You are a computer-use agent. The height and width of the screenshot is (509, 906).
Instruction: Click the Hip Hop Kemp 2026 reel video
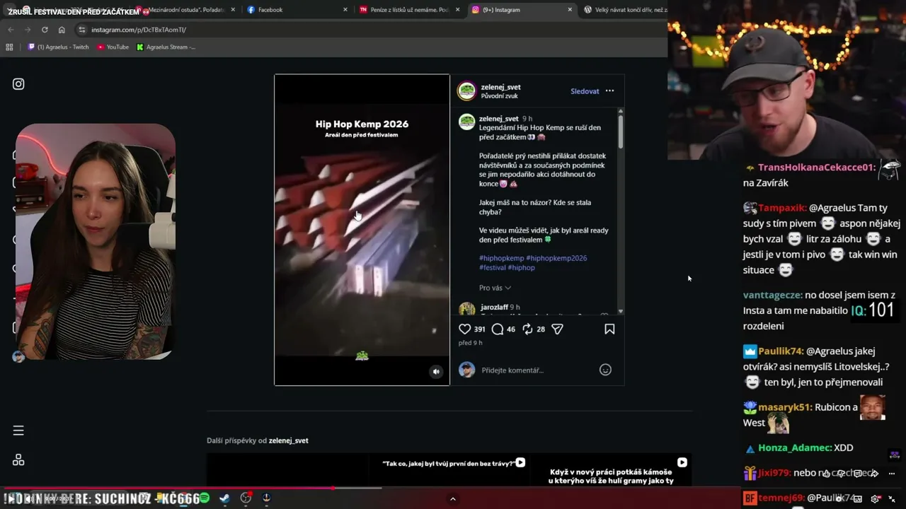point(362,230)
